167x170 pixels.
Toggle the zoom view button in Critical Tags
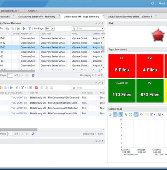121,115
